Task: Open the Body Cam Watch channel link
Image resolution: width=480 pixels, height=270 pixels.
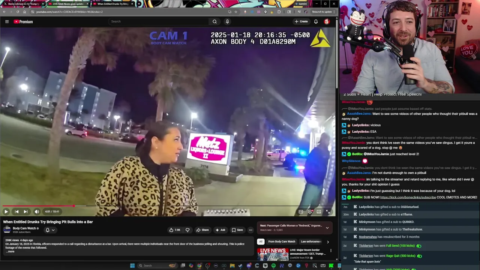Action: tap(24, 228)
